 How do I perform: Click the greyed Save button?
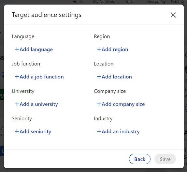[x=165, y=159]
